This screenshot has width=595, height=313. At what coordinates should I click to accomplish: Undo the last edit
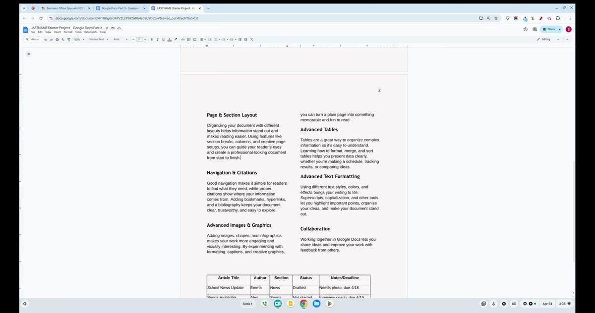(46, 39)
